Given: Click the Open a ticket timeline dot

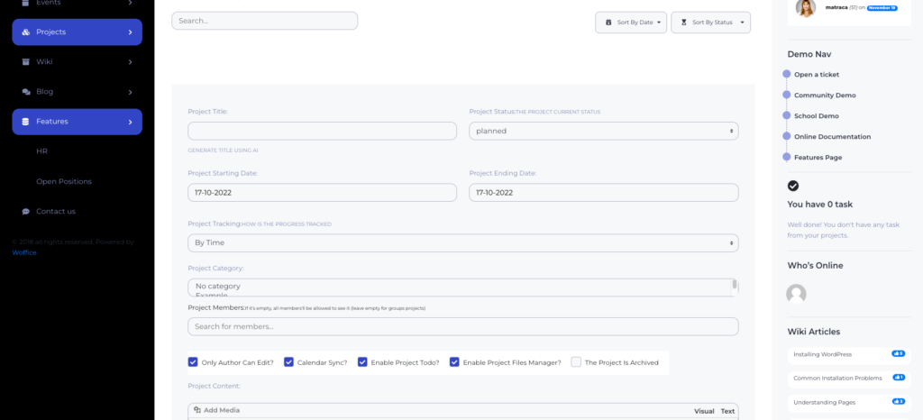Looking at the screenshot, I should click(x=786, y=74).
